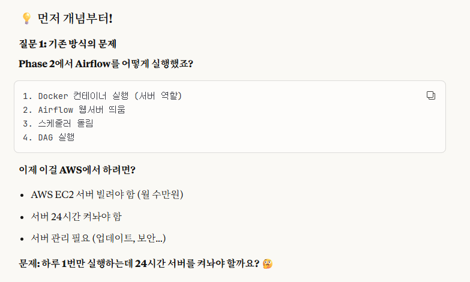This screenshot has height=282, width=470.
Task: Click the '(서버 역할)' text in code
Action: pos(158,96)
